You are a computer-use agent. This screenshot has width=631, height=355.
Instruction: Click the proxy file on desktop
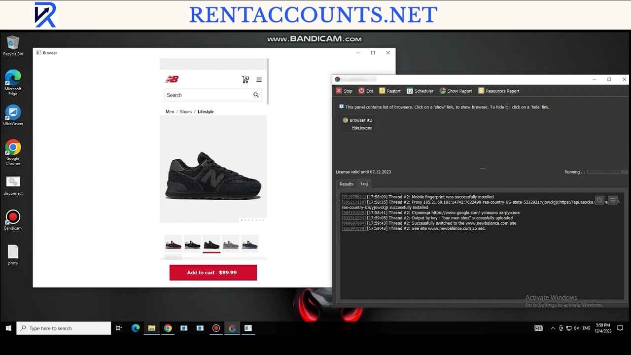13,255
